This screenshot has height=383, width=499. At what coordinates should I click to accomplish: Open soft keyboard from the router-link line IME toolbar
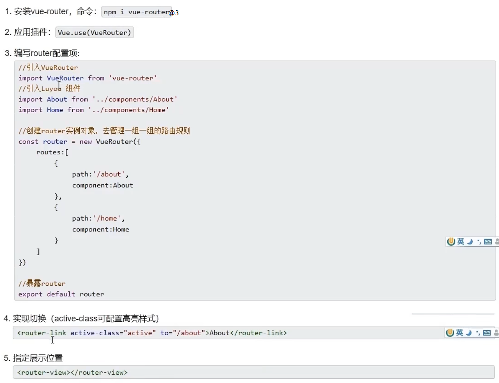487,333
